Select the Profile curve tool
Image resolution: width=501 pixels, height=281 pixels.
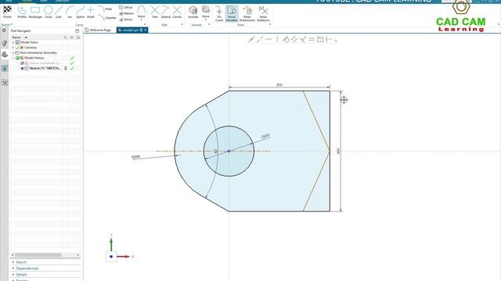[x=22, y=12]
